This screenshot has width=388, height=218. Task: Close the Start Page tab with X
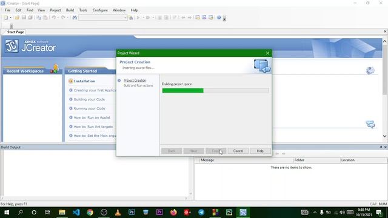385,31
